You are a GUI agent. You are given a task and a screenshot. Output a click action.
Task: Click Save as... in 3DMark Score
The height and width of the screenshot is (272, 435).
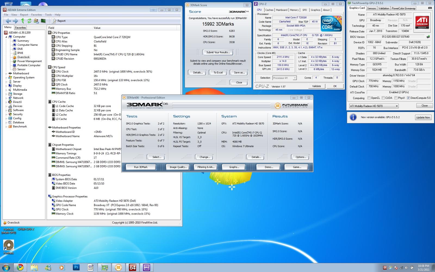point(239,73)
